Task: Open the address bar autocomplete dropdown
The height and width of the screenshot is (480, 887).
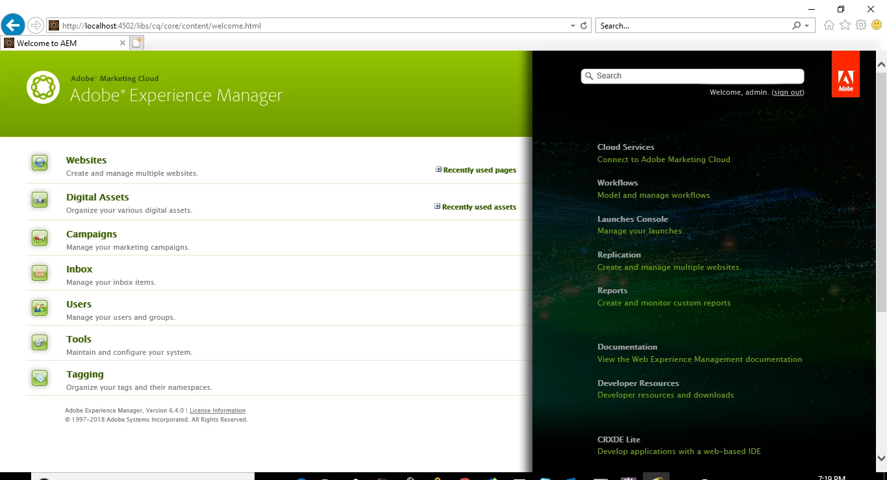Action: coord(573,26)
